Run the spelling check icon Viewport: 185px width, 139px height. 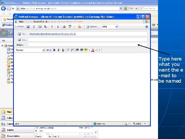(70, 26)
